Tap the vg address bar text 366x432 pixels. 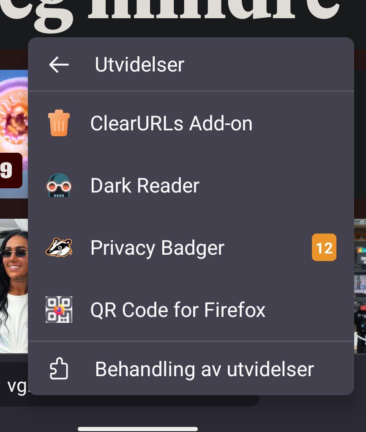(17, 386)
